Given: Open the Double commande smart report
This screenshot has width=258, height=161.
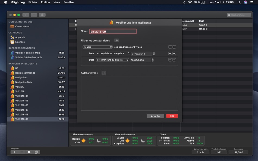Looking at the screenshot, I should pyautogui.click(x=37, y=73).
